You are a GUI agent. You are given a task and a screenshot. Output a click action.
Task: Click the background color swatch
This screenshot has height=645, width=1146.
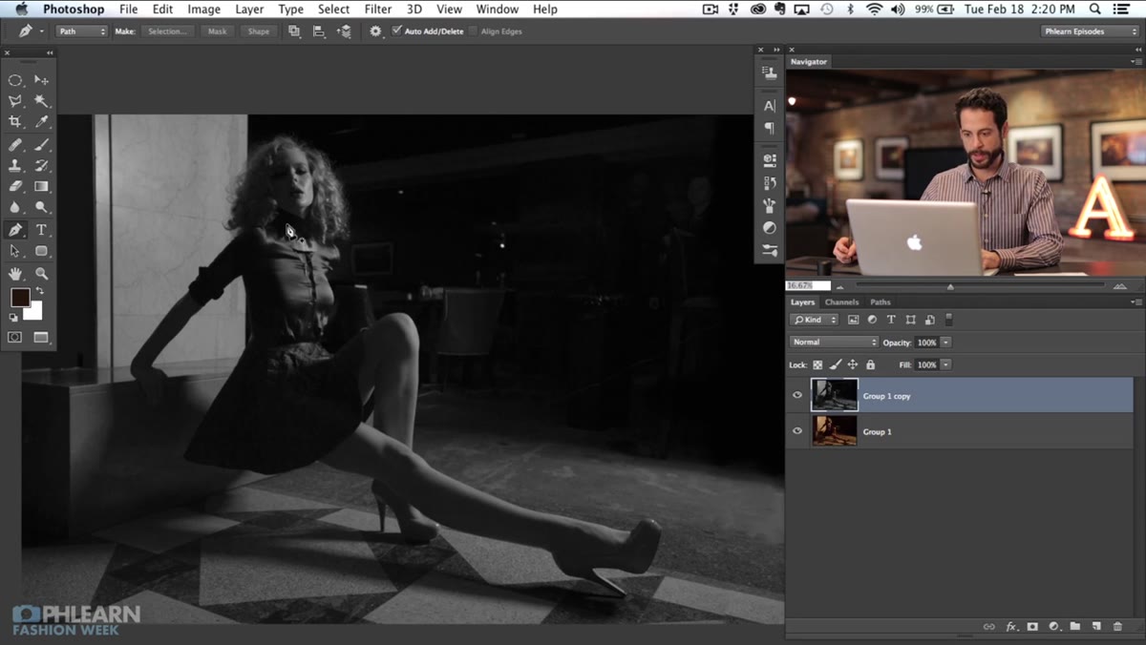click(36, 313)
